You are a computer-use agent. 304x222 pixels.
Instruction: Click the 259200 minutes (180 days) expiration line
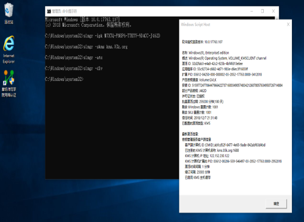pyautogui.click(x=203, y=102)
